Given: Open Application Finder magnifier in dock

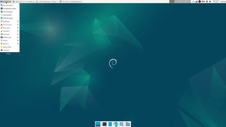Looking at the screenshot, I should pos(121,124).
